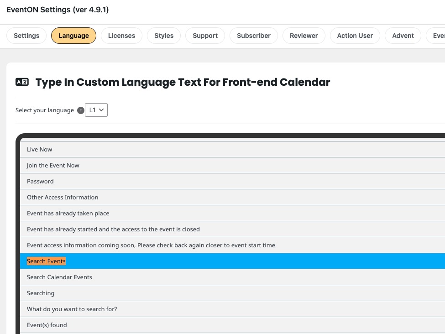Open the L1 language dropdown

[x=96, y=110]
